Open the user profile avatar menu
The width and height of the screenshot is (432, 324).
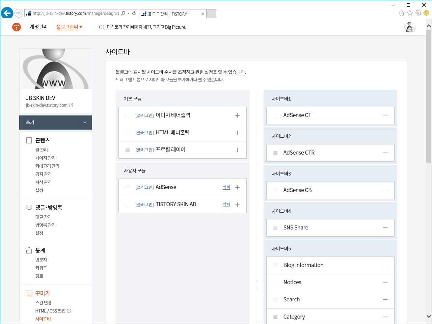[x=410, y=27]
